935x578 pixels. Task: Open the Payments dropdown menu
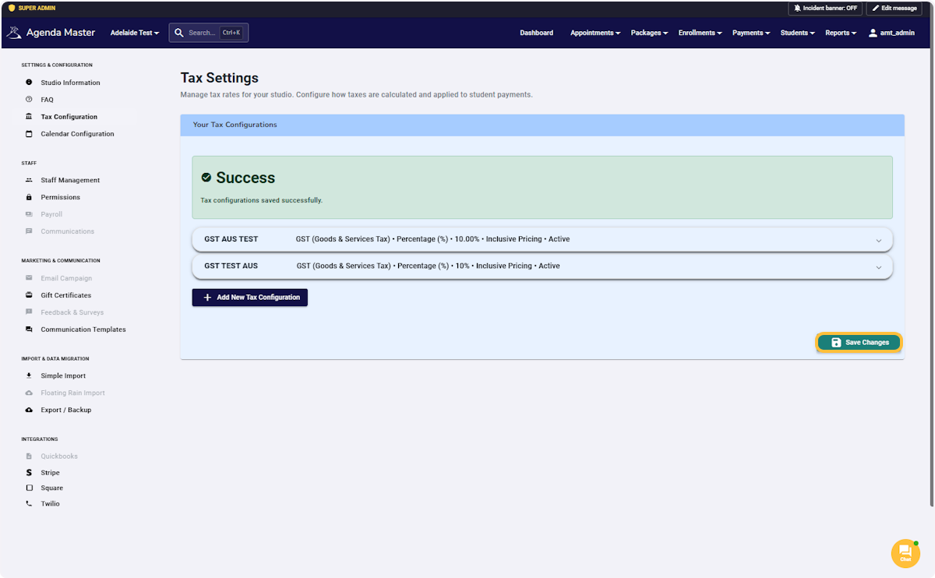tap(751, 33)
